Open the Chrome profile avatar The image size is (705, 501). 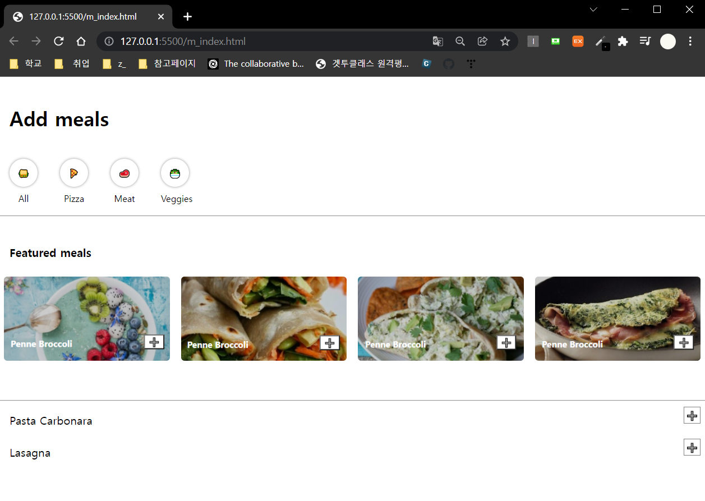coord(667,41)
